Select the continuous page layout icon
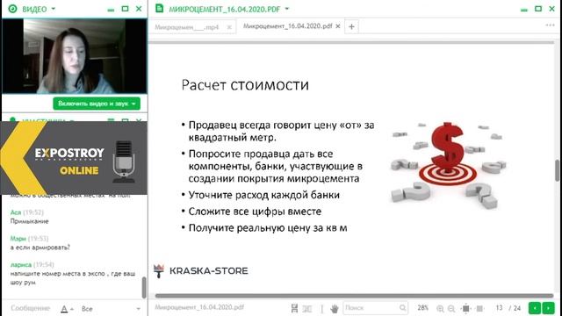The image size is (562, 316). point(294,308)
